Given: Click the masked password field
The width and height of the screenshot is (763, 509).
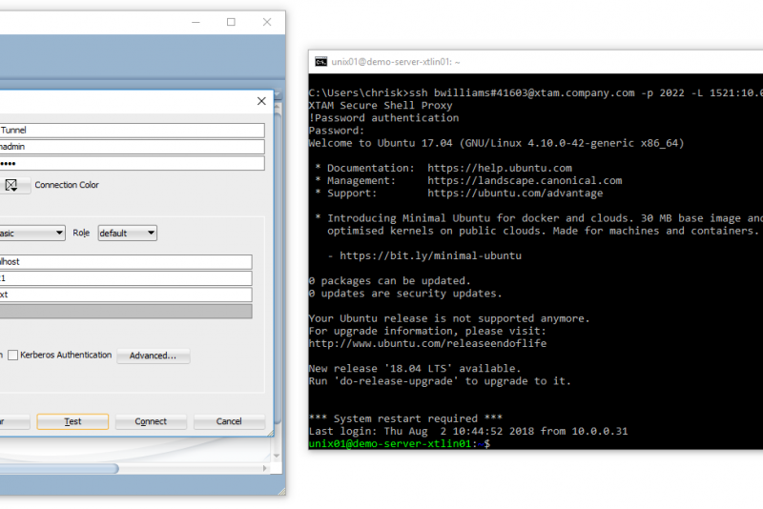Looking at the screenshot, I should click(132, 163).
